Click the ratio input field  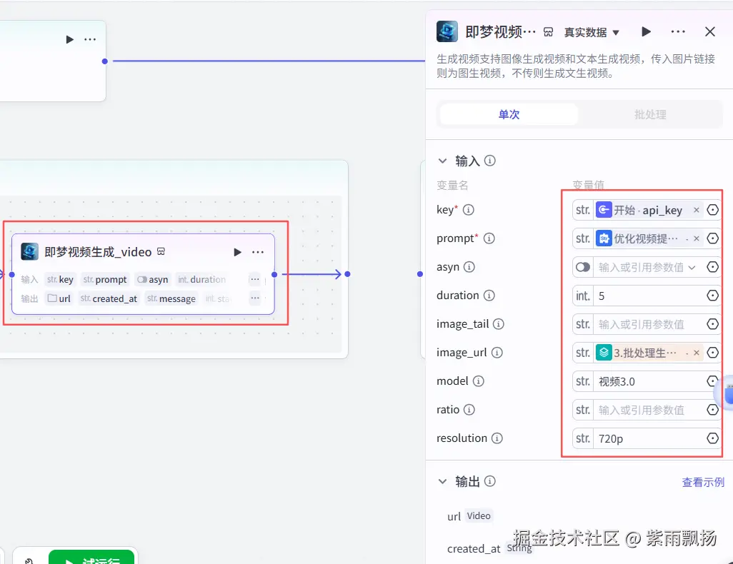[649, 410]
